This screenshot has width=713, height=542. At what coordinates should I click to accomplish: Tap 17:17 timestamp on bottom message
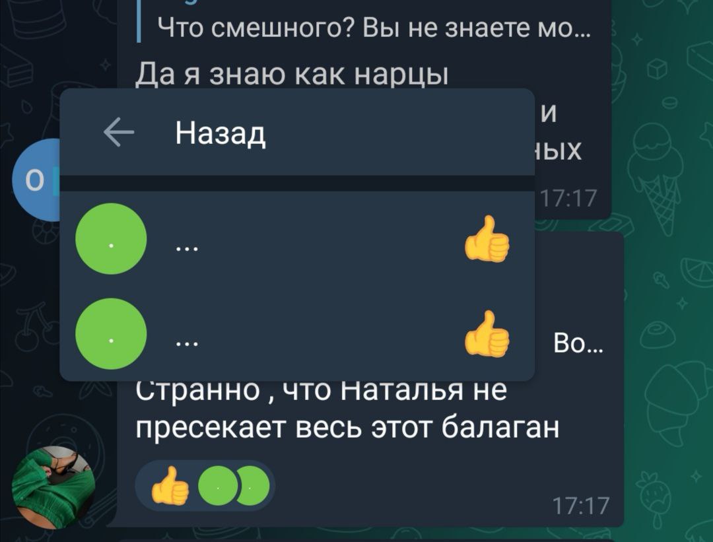581,506
